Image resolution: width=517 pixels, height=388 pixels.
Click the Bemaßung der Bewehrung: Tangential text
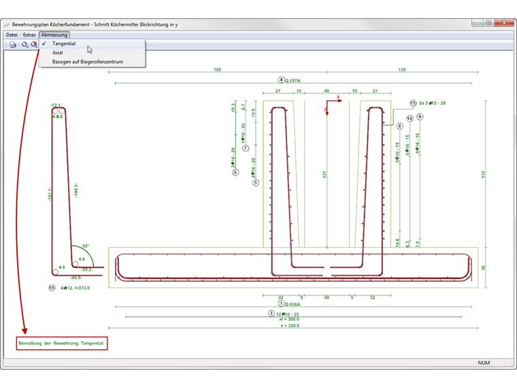point(61,343)
